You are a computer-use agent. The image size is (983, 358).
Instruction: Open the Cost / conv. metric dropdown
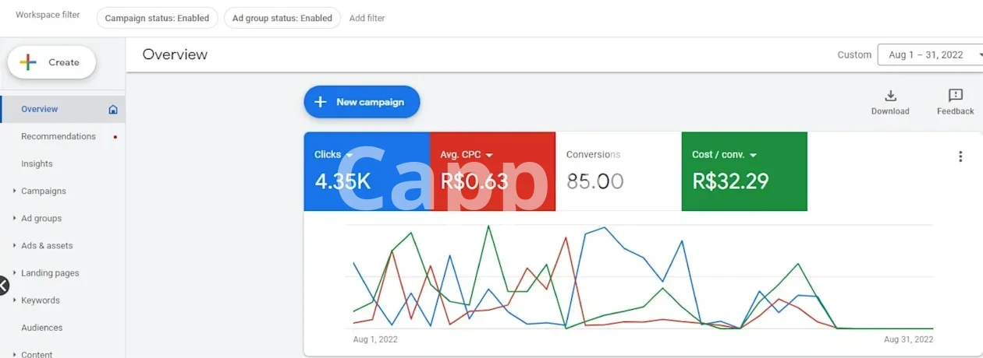(753, 156)
